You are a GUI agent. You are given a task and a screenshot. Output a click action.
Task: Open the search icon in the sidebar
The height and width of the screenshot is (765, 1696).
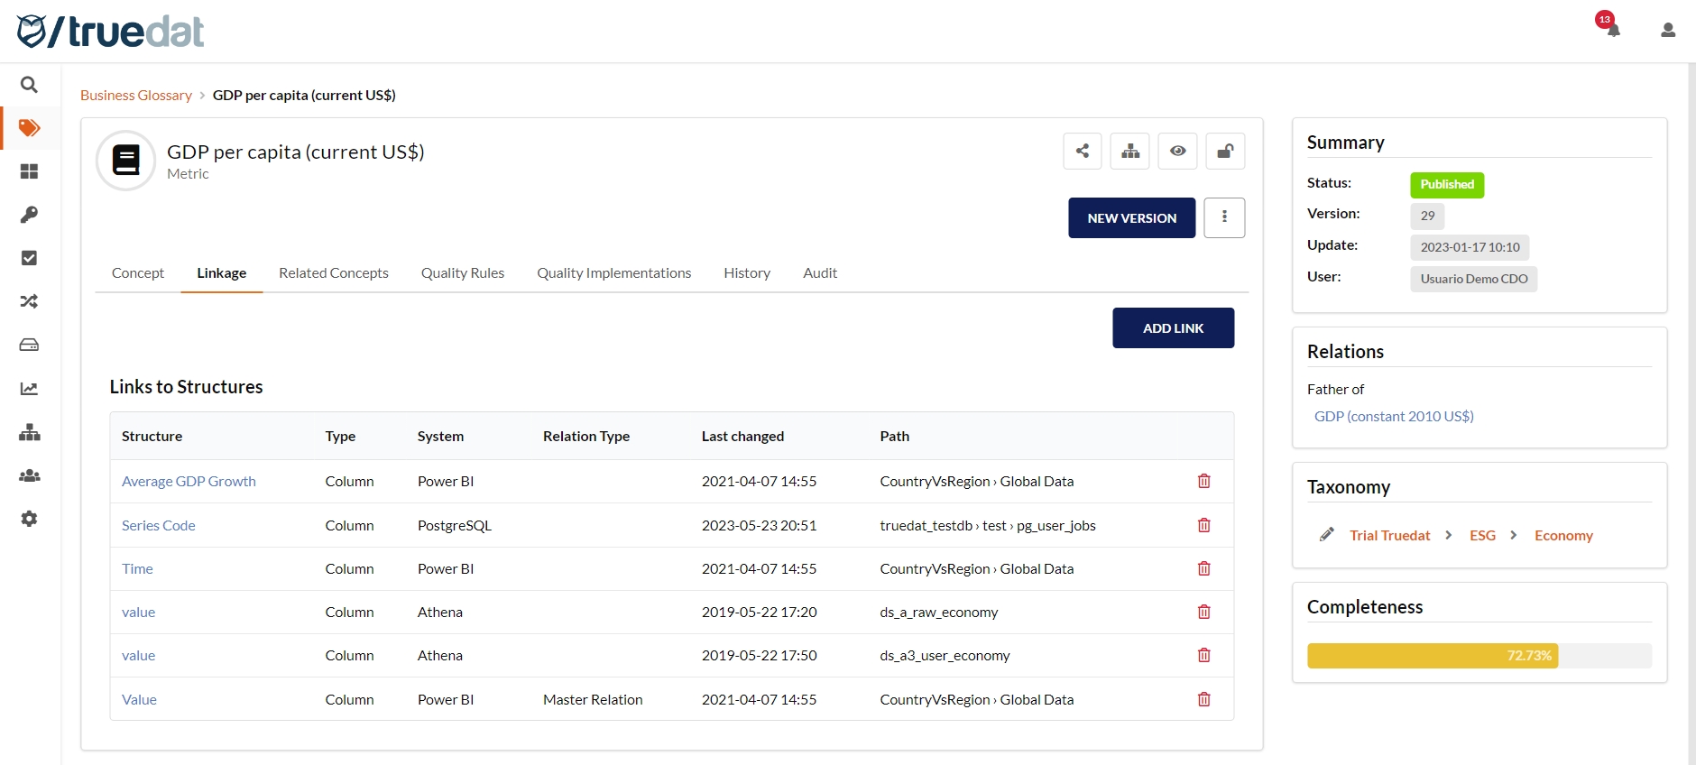pos(29,85)
